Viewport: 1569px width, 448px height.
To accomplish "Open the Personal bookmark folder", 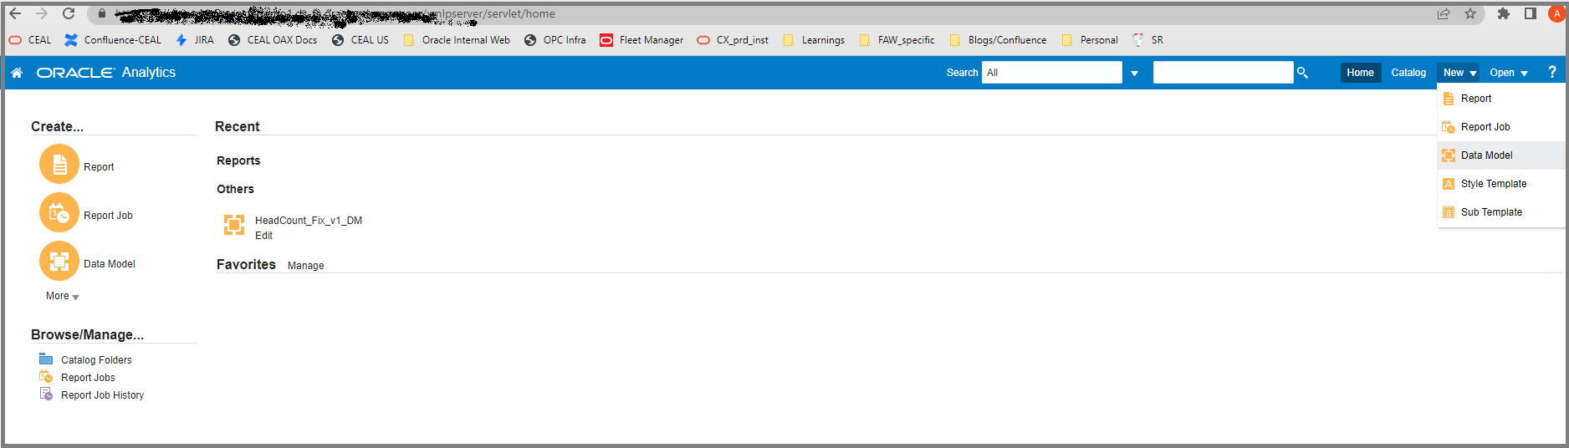I will tap(1090, 40).
